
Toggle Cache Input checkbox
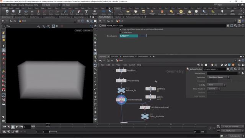click(120, 33)
